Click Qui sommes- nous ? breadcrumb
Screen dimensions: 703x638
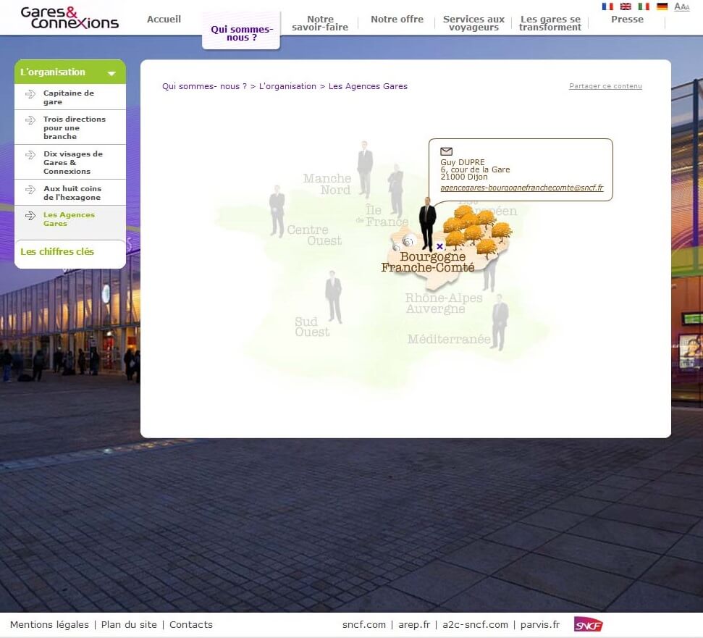pos(204,86)
